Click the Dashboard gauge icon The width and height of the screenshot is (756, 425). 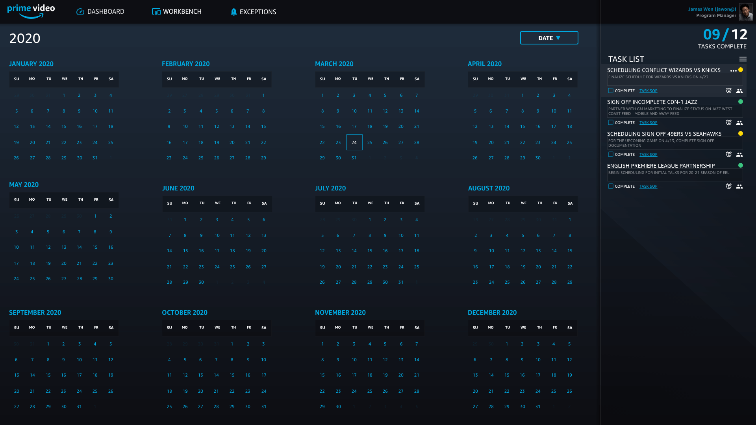click(x=80, y=12)
